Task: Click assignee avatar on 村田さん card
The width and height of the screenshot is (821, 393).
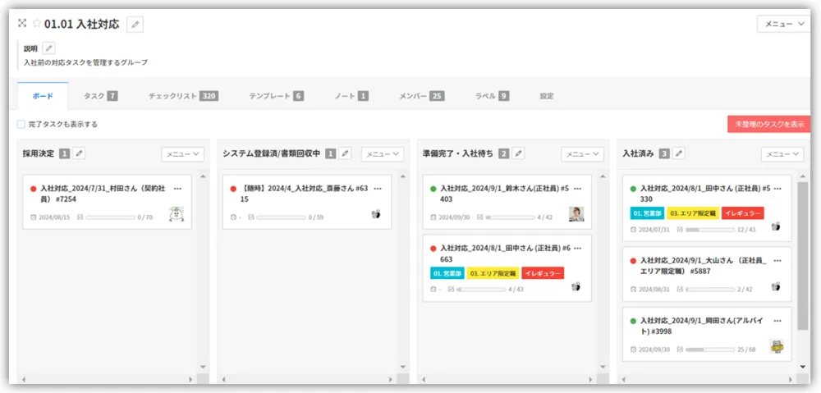Action: [x=177, y=214]
